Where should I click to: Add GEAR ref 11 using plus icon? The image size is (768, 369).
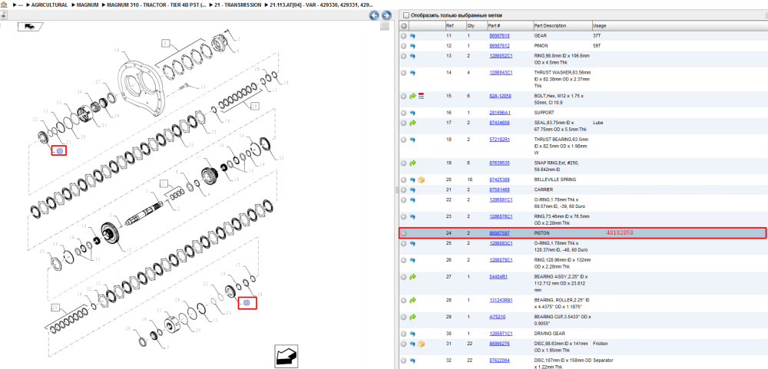tap(404, 36)
